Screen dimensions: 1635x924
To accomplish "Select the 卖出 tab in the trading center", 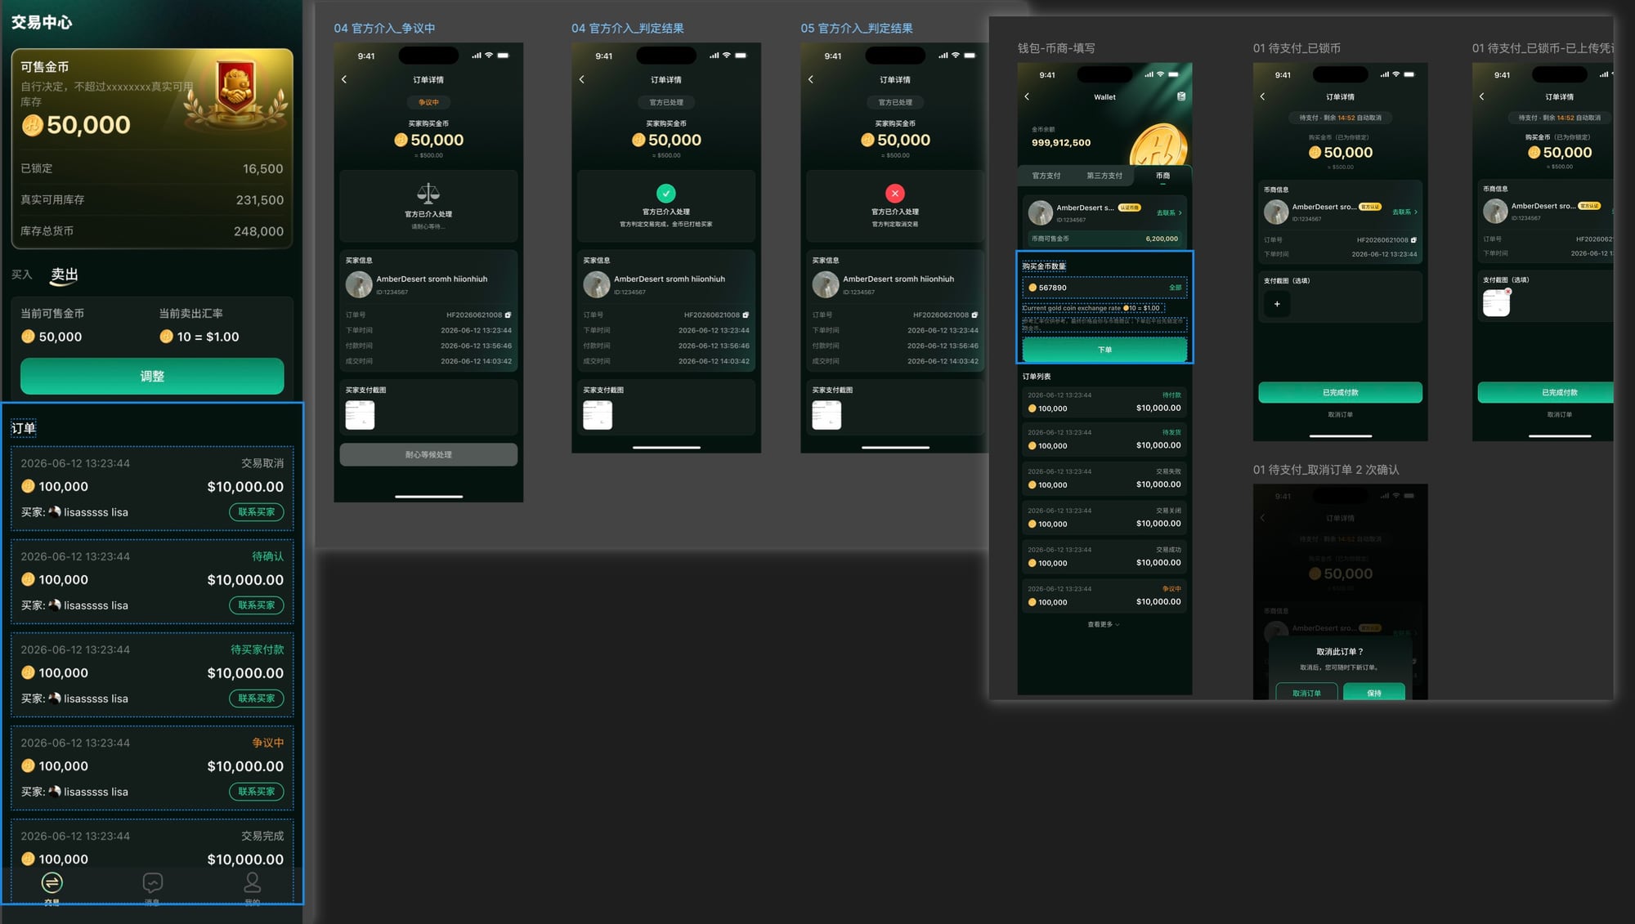I will click(x=65, y=275).
